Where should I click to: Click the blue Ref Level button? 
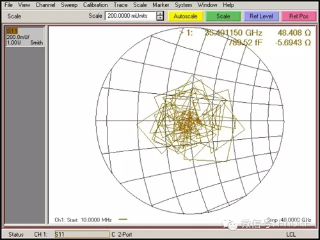(x=261, y=17)
